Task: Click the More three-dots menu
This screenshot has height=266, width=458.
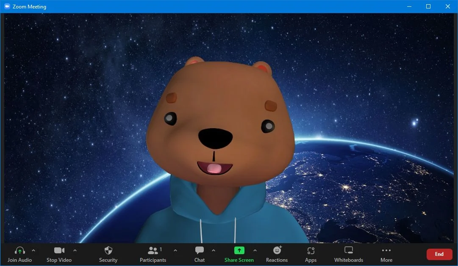Action: 386,251
